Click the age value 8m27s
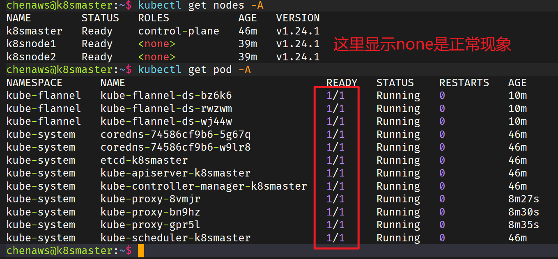 point(524,199)
